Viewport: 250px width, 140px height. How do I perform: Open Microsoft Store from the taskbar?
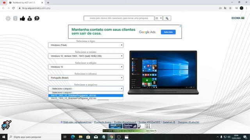tap(88, 137)
